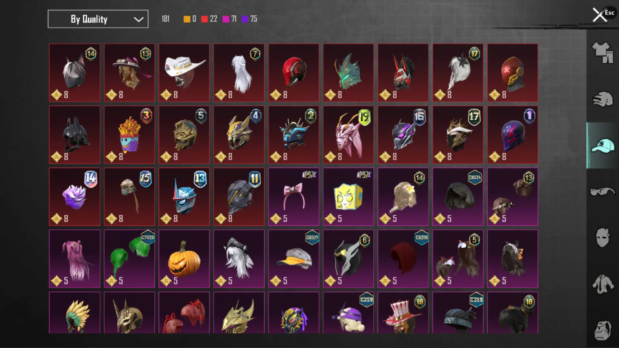Choose the jack-o-lantern pumpkin head item

point(184,259)
